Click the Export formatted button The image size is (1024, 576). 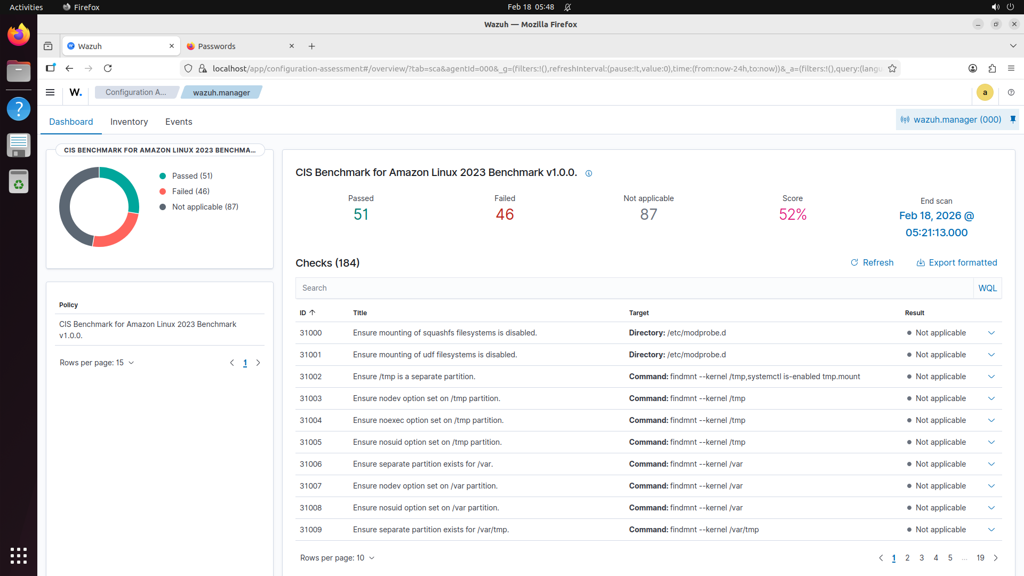pyautogui.click(x=957, y=262)
